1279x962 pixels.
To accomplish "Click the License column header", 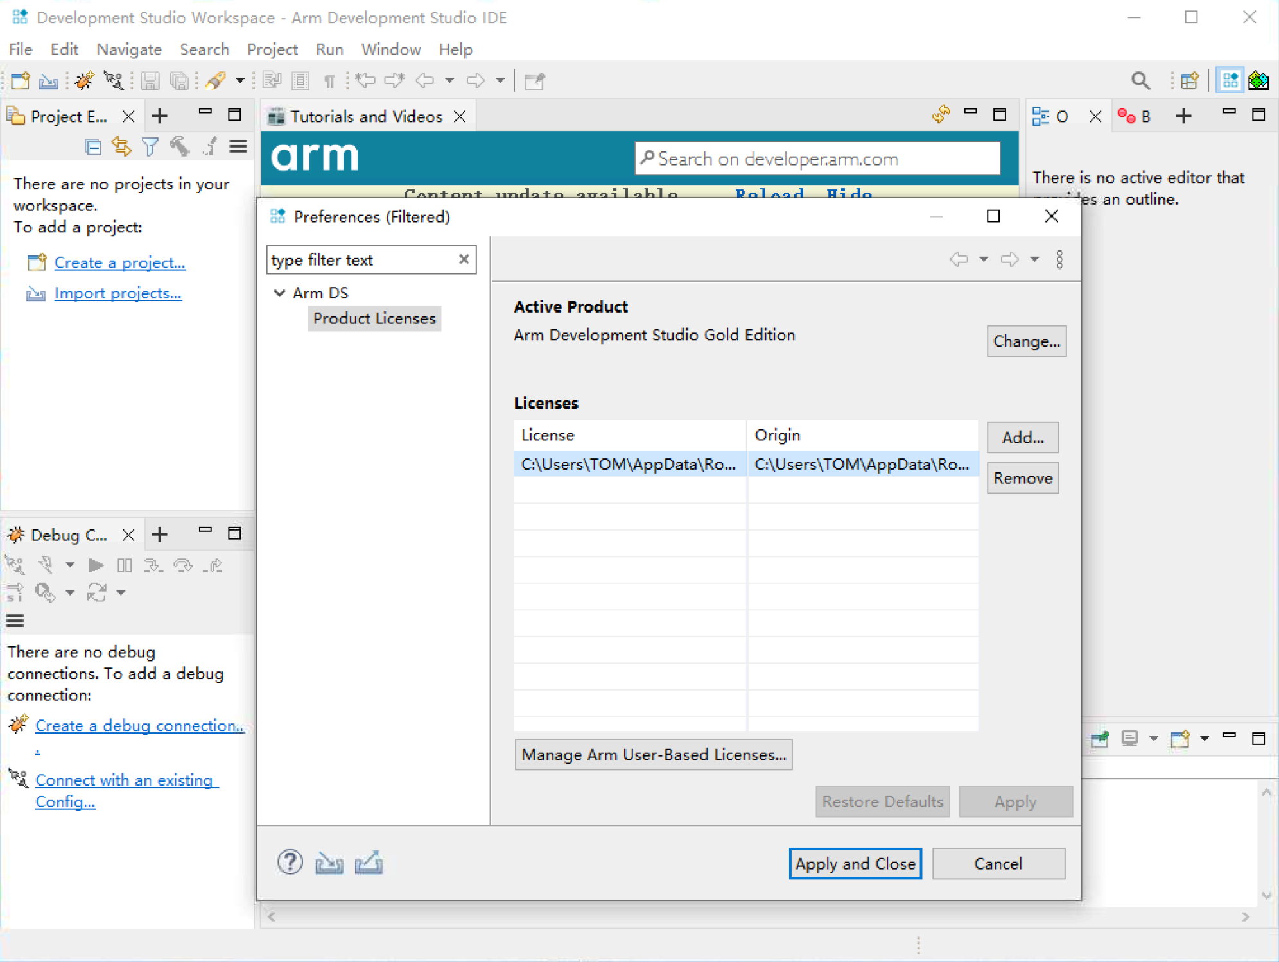I will point(630,435).
